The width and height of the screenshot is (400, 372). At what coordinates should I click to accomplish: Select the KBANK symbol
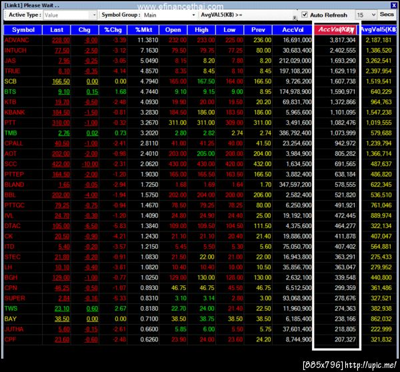[15, 113]
